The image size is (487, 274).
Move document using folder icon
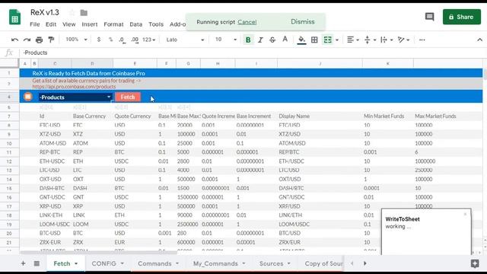point(84,13)
